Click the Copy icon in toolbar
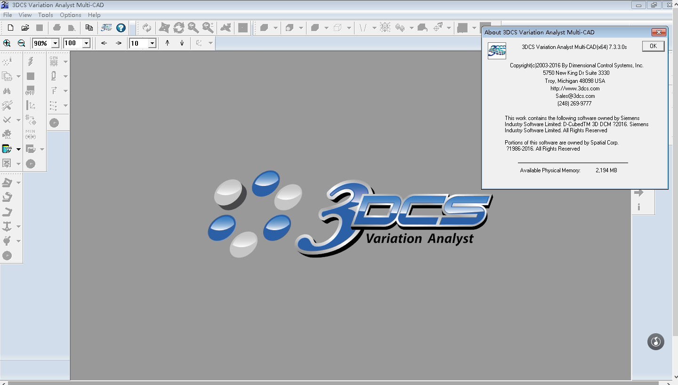This screenshot has width=678, height=385. coord(89,28)
